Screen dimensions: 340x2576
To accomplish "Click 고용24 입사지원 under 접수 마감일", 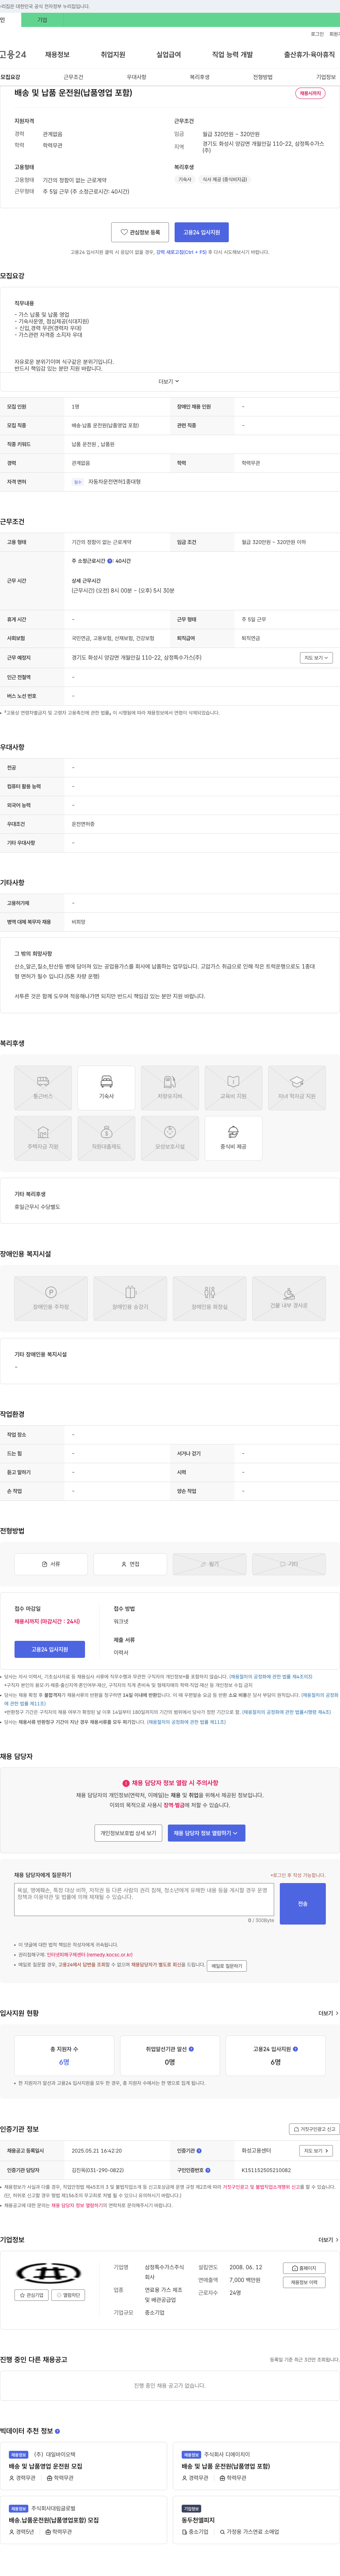I will (x=50, y=1649).
